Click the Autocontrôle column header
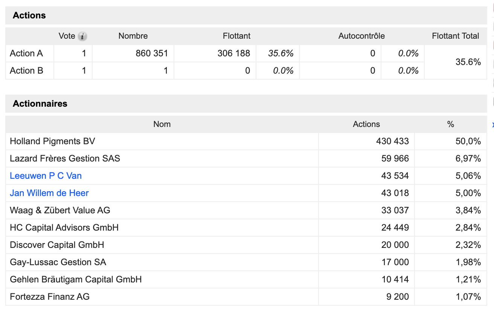This screenshot has height=317, width=494. 361,36
